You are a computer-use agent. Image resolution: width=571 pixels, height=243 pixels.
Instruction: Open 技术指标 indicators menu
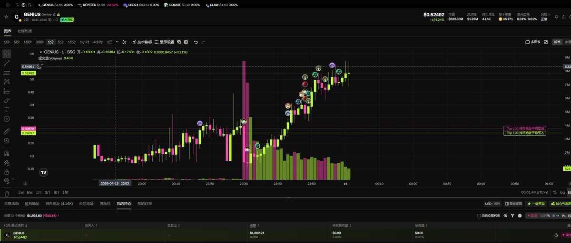[142, 42]
